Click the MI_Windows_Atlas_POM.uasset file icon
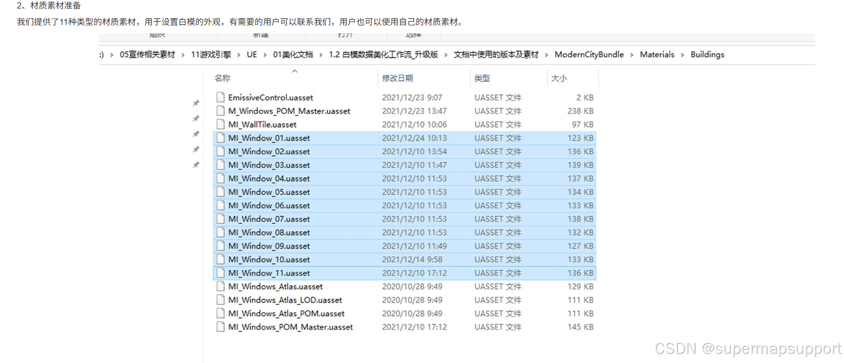 [221, 314]
